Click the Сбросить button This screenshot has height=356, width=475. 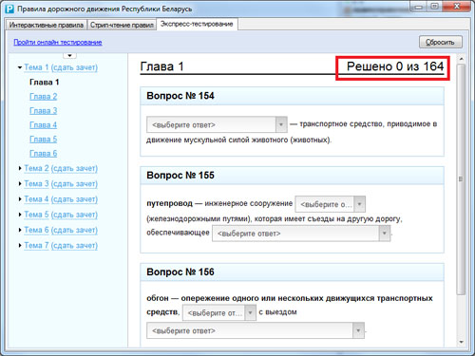[x=441, y=42]
